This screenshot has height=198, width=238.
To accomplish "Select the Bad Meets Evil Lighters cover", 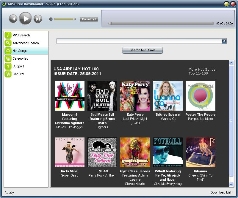I will pos(102,96).
